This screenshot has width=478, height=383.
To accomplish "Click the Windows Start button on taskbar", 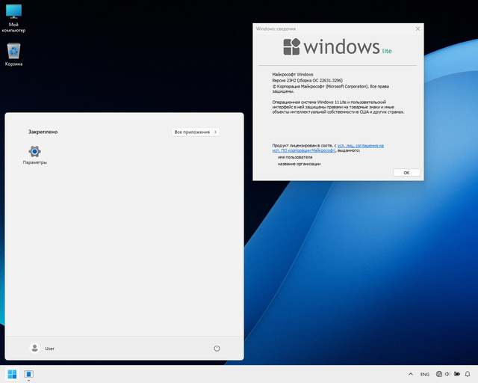I will point(12,374).
